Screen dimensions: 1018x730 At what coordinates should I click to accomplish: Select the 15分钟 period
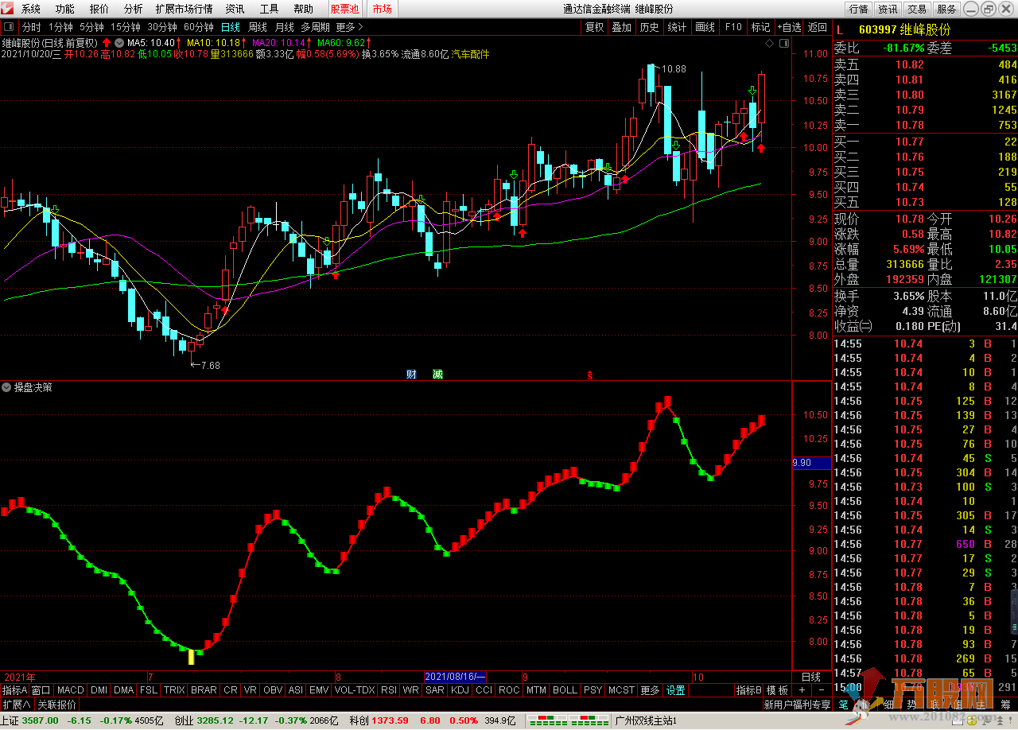coord(126,27)
